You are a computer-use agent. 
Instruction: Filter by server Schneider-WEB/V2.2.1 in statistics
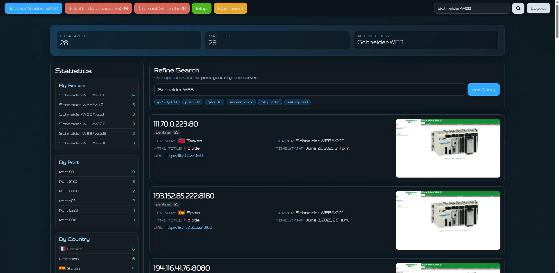coord(97,114)
